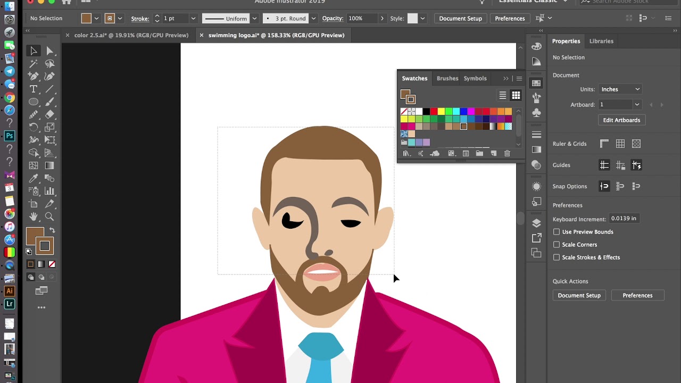Image resolution: width=681 pixels, height=383 pixels.
Task: Pick the red swatch in Swatches panel
Action: coord(434,111)
